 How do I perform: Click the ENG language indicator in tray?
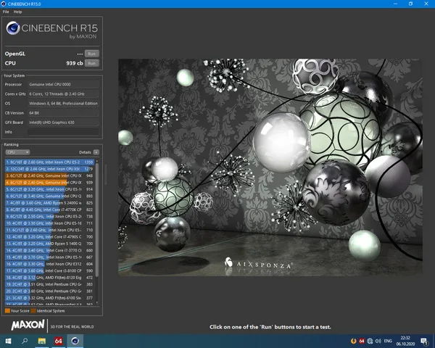click(388, 341)
